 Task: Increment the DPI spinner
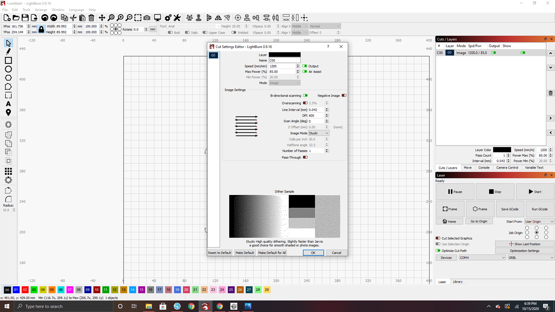(x=327, y=115)
